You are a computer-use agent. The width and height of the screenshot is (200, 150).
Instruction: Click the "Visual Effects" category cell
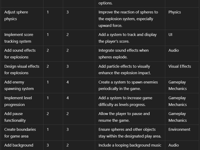click(x=179, y=66)
